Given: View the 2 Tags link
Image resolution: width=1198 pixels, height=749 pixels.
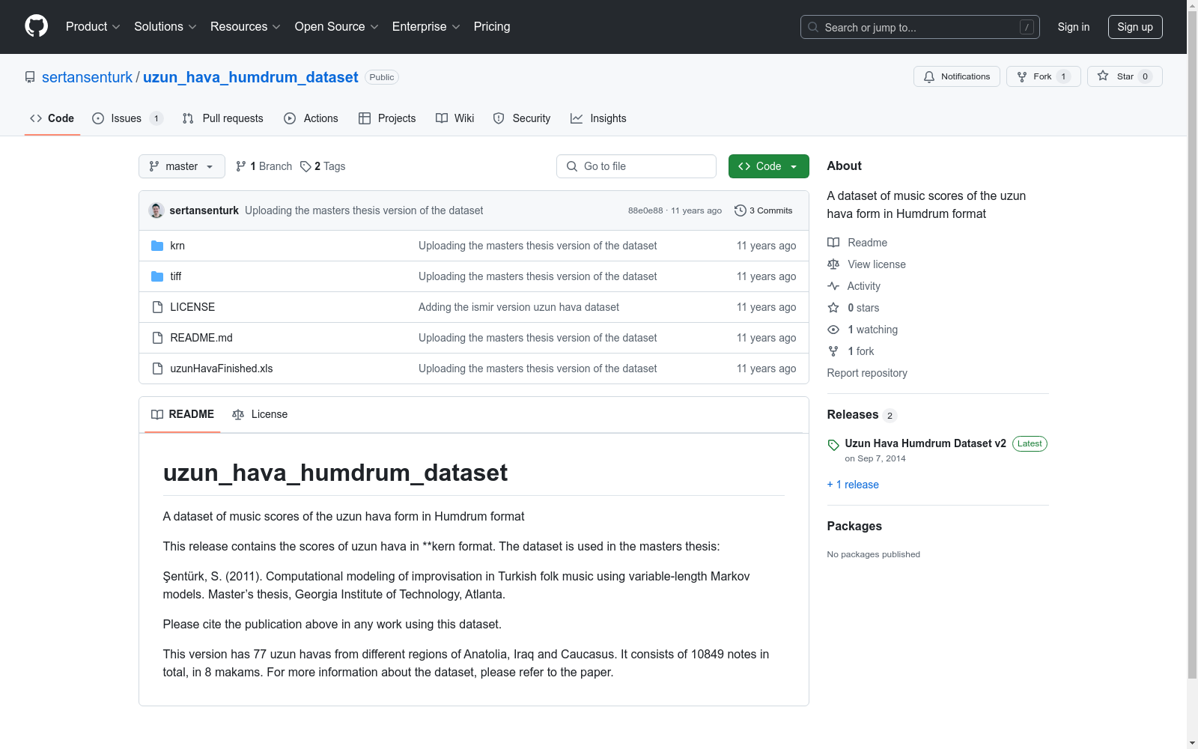Looking at the screenshot, I should click(x=323, y=166).
